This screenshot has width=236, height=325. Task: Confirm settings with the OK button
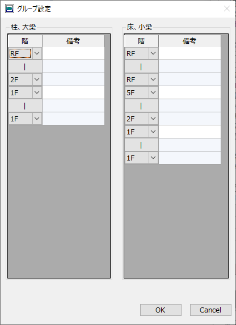161,310
